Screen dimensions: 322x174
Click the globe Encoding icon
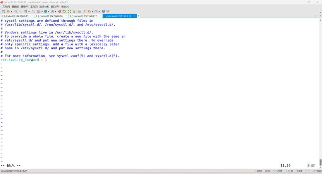[x=45, y=11]
